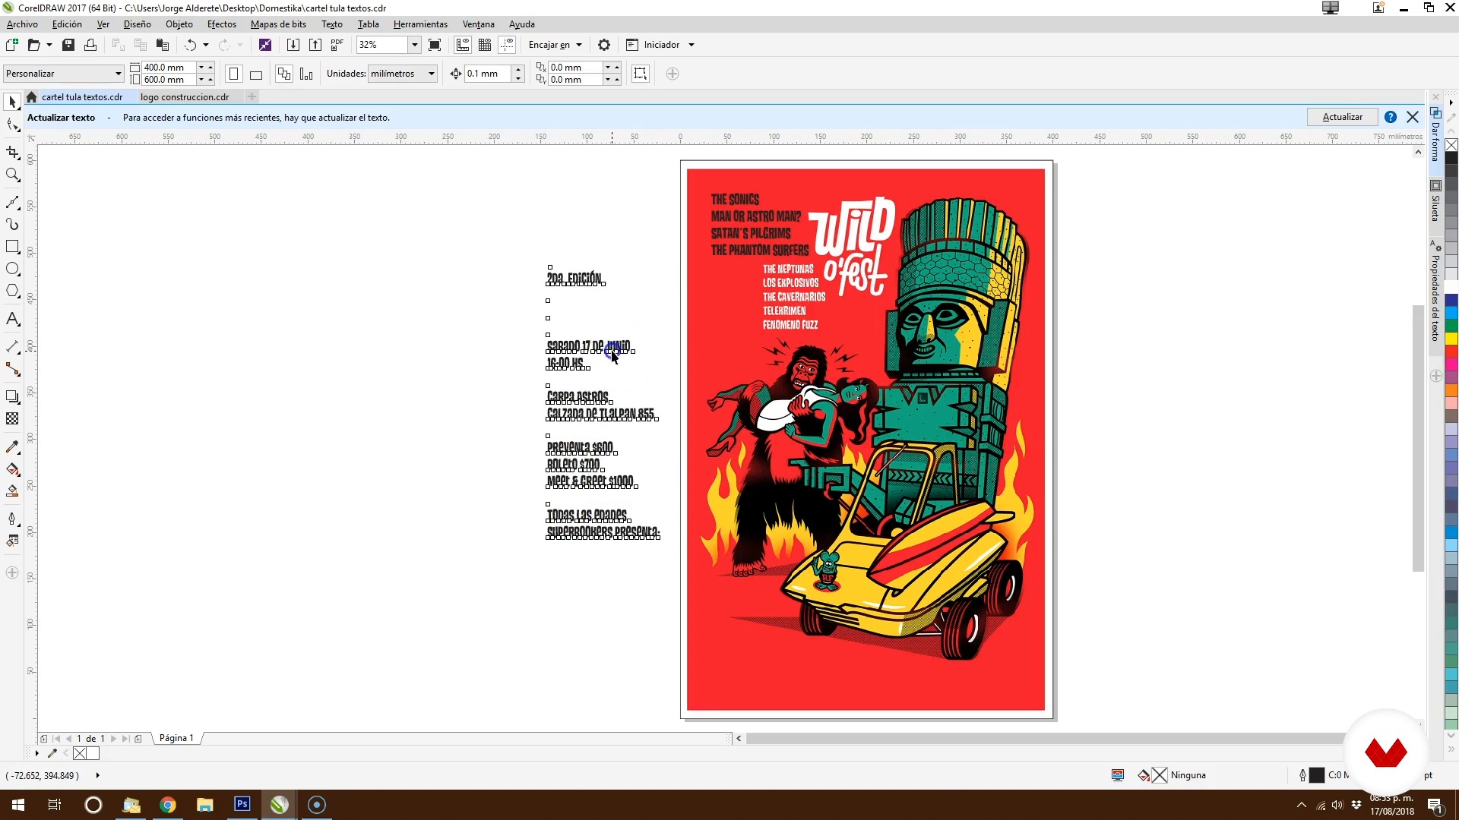
Task: Open the Mapas de bits menu
Action: pyautogui.click(x=278, y=24)
